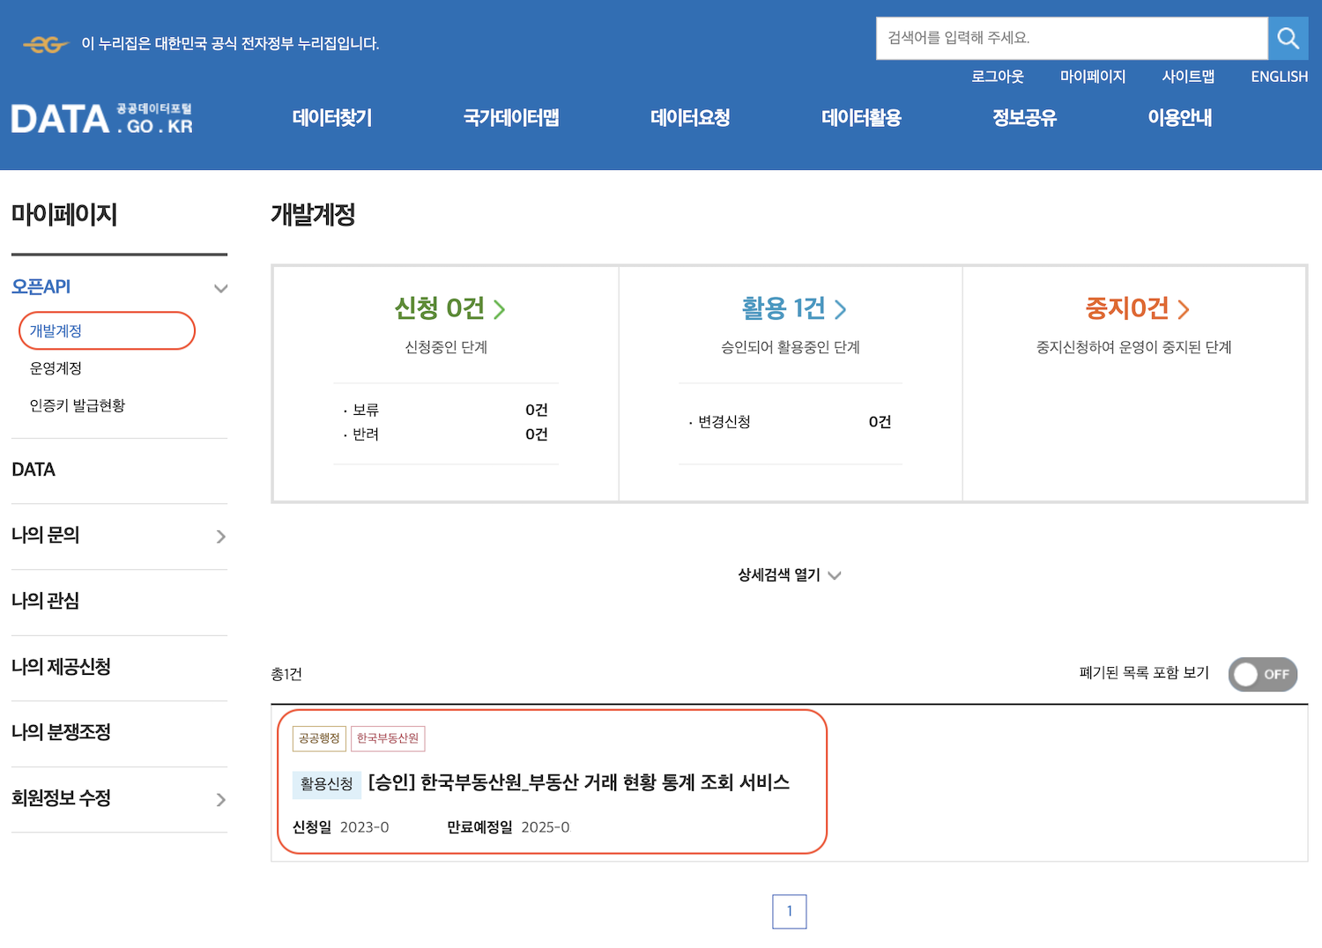Image resolution: width=1322 pixels, height=948 pixels.
Task: Open the 나의 문의 sidebar item
Action: 45,535
